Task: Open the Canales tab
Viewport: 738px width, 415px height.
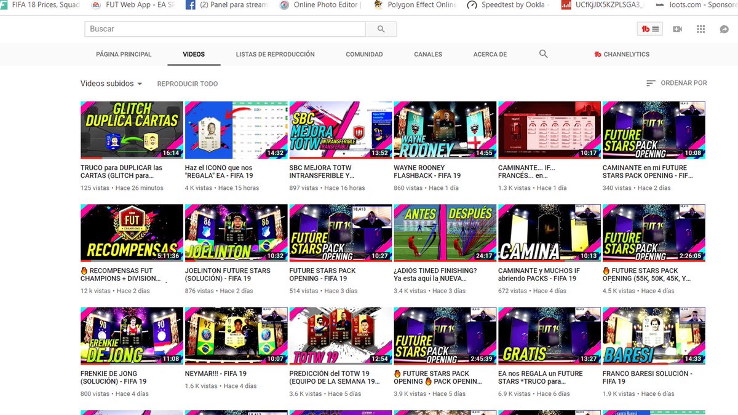Action: point(428,54)
